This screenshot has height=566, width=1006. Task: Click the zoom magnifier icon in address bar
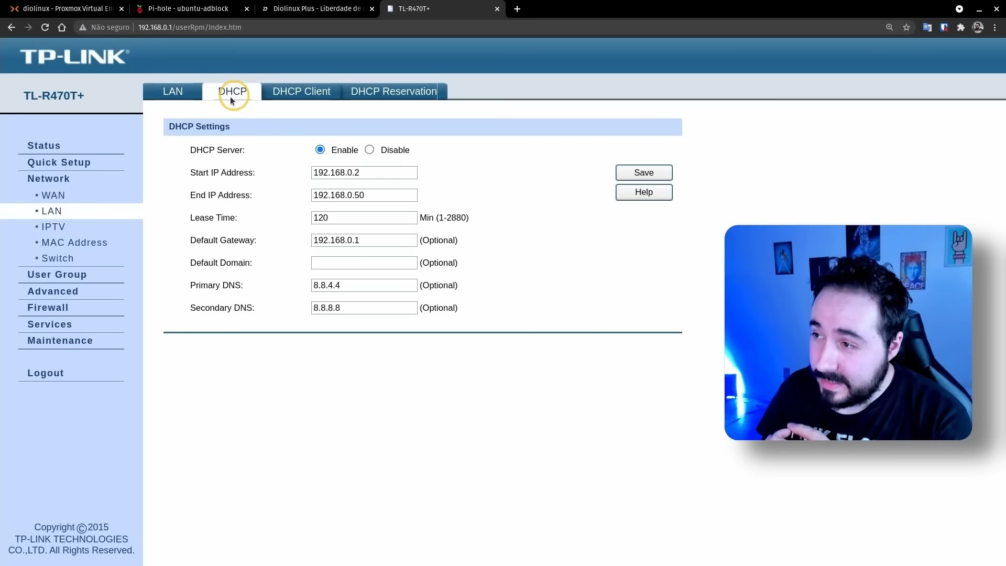(x=889, y=27)
